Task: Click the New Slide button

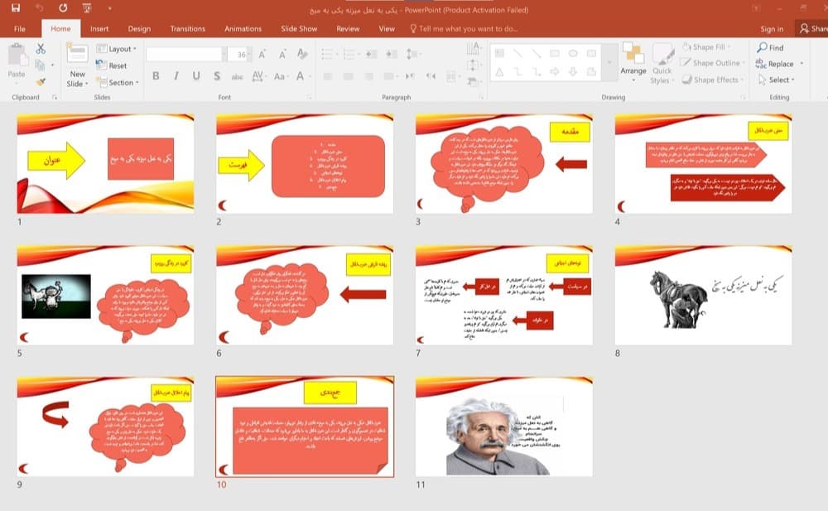Action: [x=77, y=65]
